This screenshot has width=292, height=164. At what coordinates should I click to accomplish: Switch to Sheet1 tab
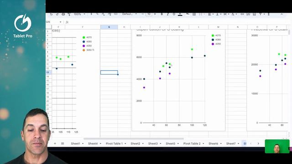point(75,143)
